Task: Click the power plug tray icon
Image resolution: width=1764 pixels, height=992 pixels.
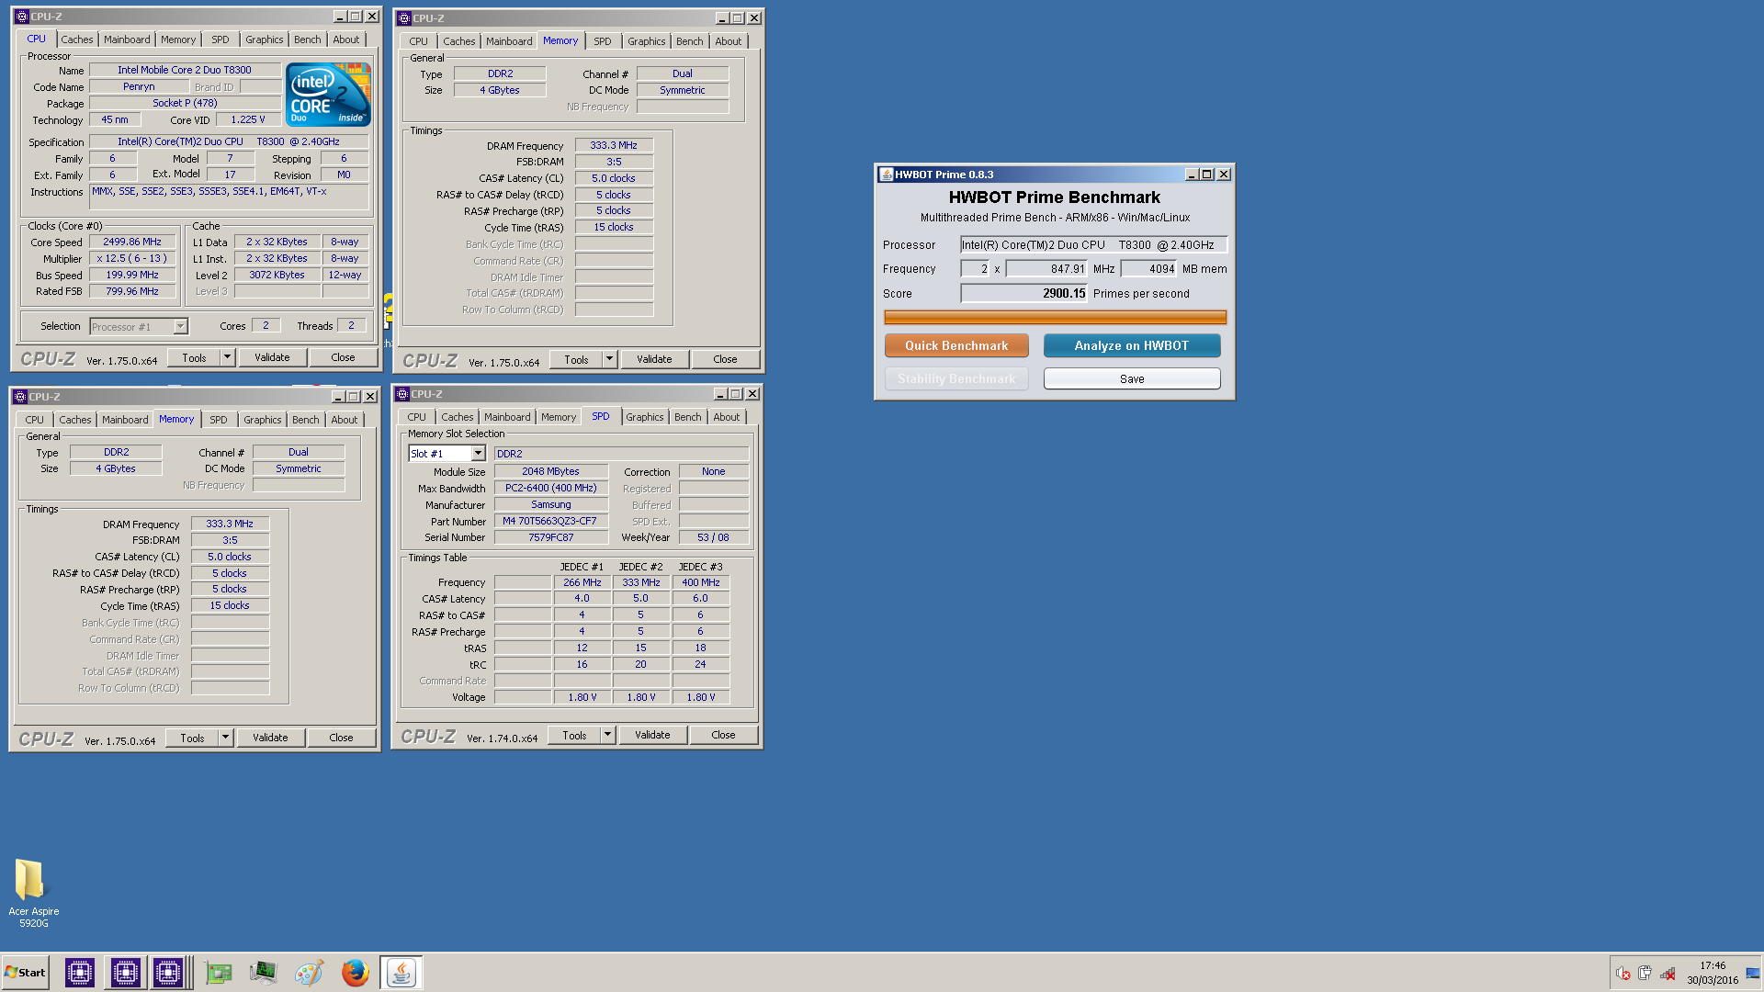Action: click(x=1645, y=974)
